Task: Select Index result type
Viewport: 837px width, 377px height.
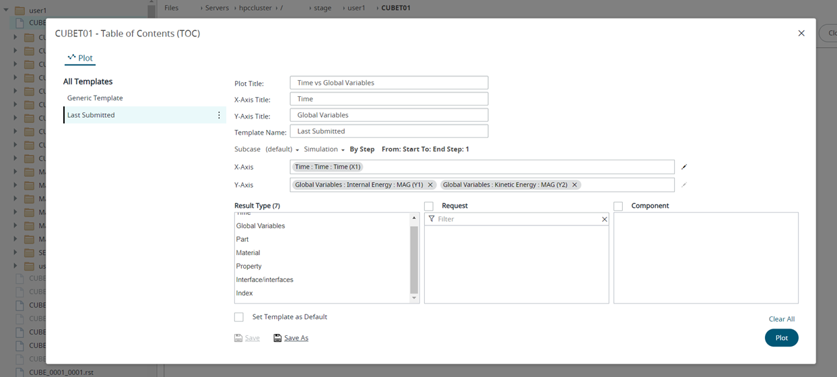Action: tap(244, 294)
